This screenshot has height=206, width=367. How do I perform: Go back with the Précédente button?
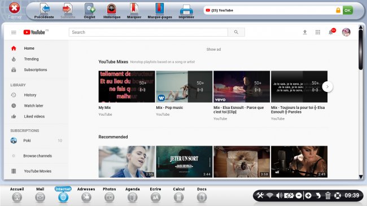[x=44, y=11]
